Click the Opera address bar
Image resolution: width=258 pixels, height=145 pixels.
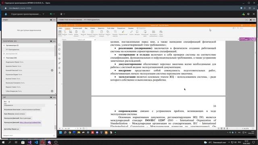click(122, 8)
